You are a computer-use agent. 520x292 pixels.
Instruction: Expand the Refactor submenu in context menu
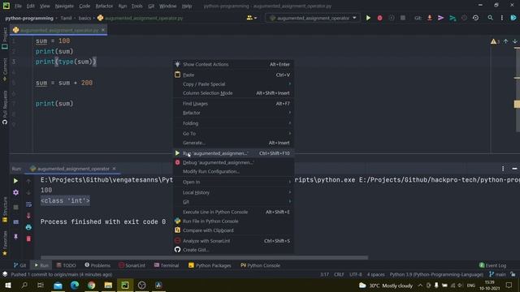point(233,113)
